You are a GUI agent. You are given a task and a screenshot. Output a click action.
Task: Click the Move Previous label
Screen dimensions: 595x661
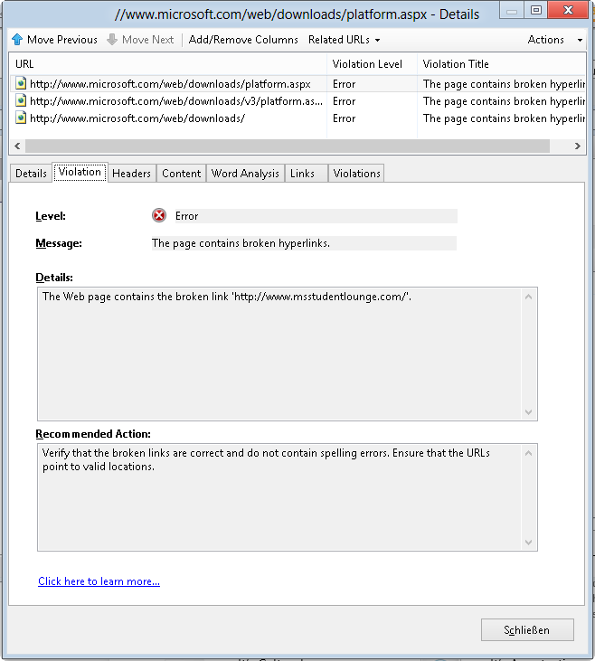click(x=62, y=40)
